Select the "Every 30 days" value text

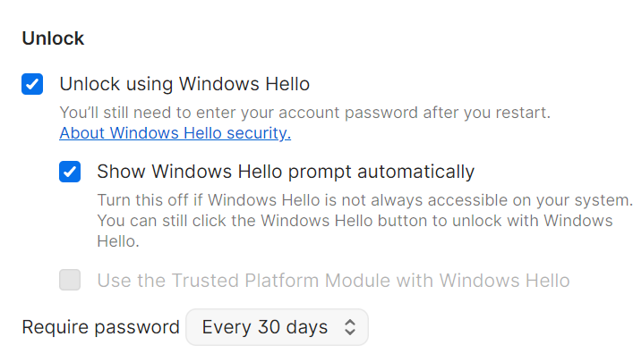265,328
